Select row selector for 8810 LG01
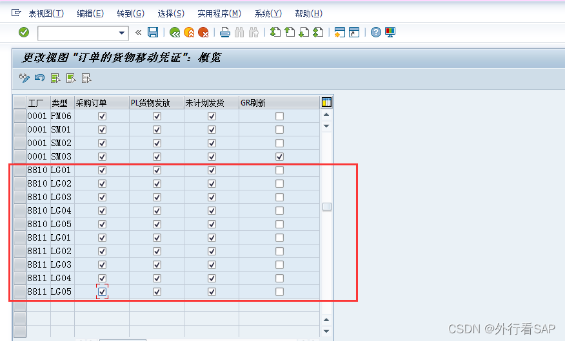The width and height of the screenshot is (565, 341). 20,170
